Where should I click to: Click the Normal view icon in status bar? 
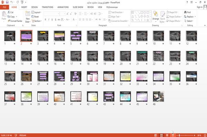[156, 135]
